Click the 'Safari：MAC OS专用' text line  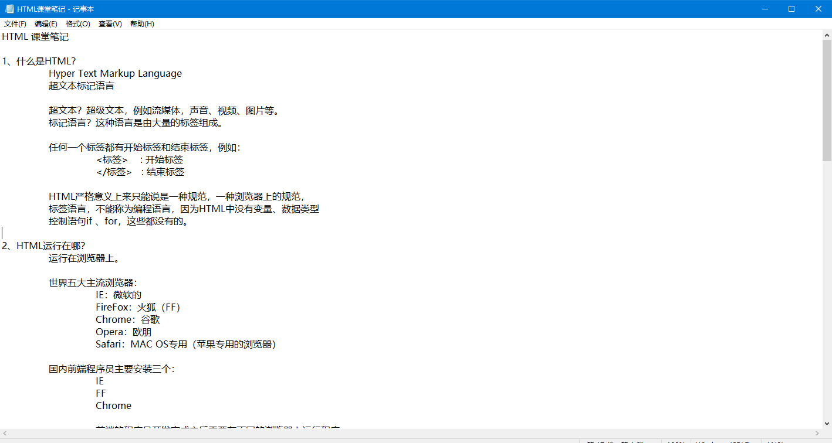185,345
